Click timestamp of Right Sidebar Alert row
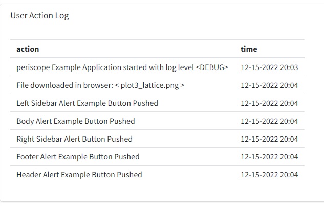Screen dimensions: 324x206 [269, 139]
